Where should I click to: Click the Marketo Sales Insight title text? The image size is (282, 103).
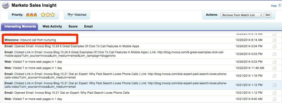(x=34, y=5)
